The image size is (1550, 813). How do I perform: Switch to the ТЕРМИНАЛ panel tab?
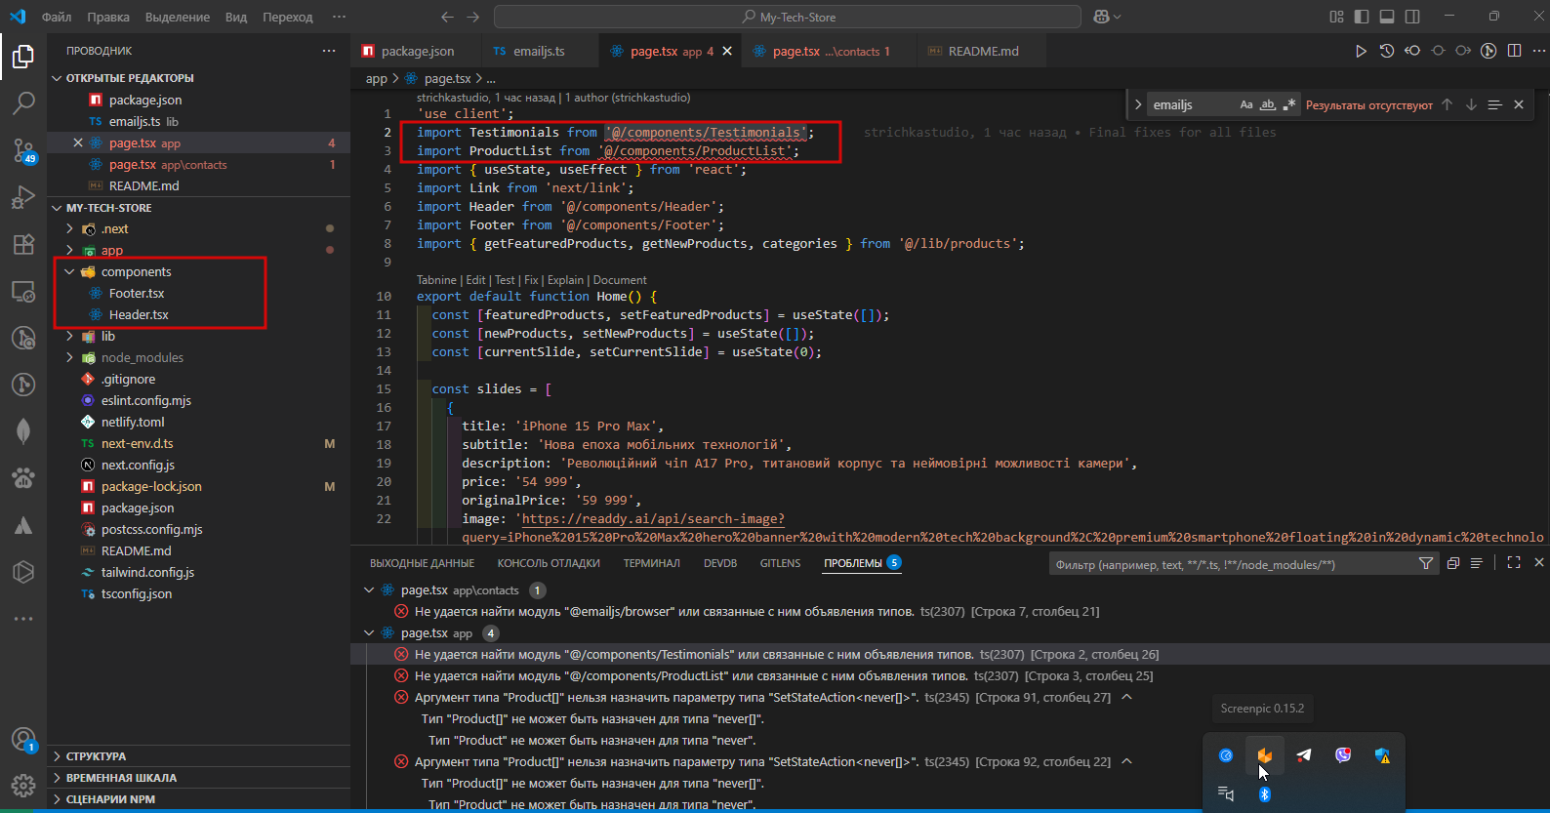[x=652, y=563]
